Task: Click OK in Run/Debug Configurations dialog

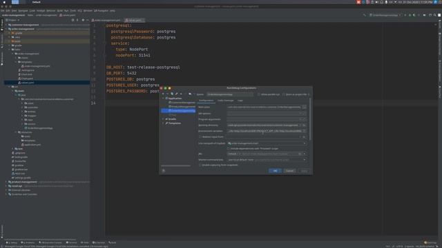Action: tap(275, 171)
